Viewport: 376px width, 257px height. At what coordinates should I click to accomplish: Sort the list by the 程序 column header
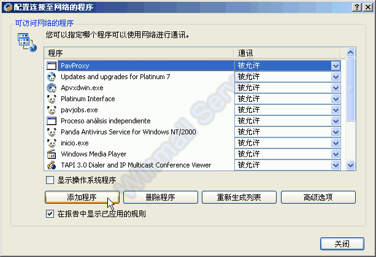(x=139, y=53)
